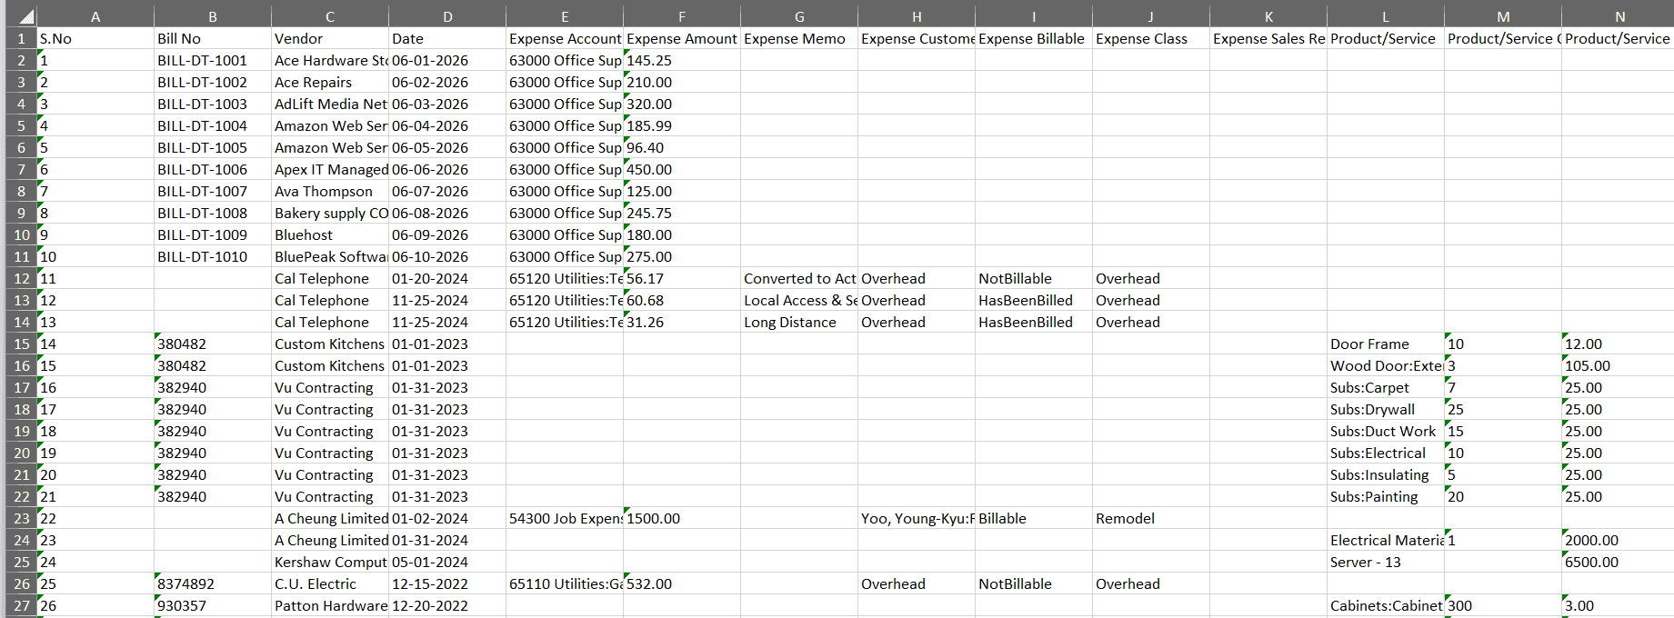Select the date cell 06-03-2026
Screen dimensions: 1674x618
pyautogui.click(x=447, y=104)
